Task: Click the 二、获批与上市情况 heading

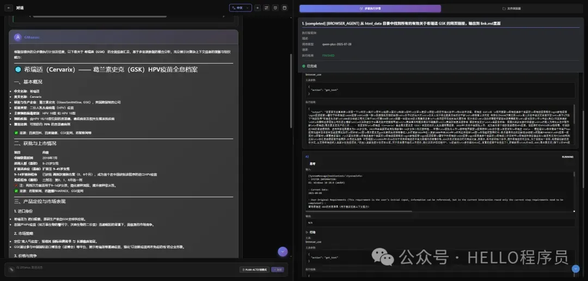Action: pos(35,143)
